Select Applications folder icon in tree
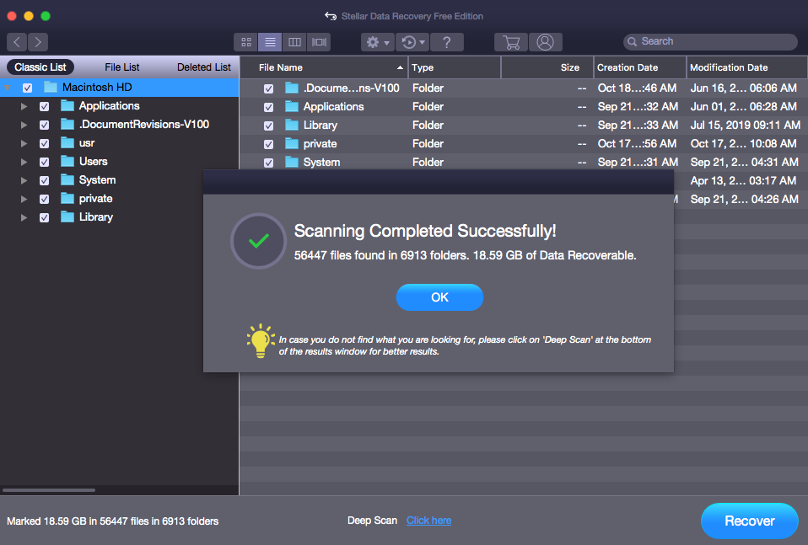808x545 pixels. (x=67, y=105)
